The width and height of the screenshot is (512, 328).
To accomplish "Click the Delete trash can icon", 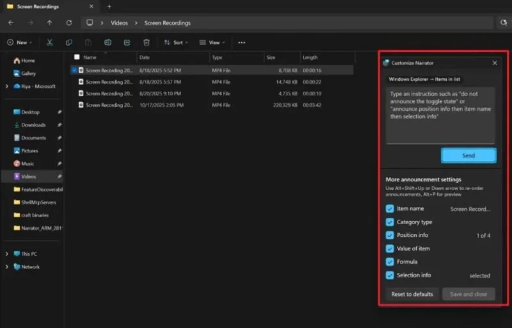I will tap(147, 42).
